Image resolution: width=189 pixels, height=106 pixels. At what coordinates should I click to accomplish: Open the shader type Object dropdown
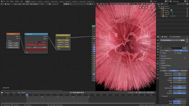tap(9, 4)
